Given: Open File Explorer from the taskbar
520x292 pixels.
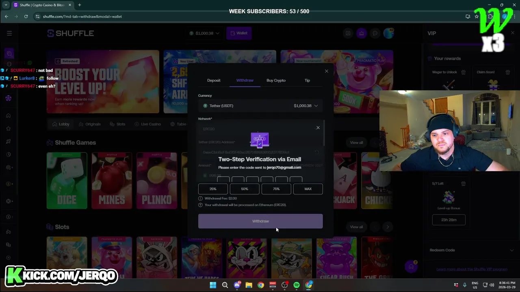Looking at the screenshot, I should point(249,285).
